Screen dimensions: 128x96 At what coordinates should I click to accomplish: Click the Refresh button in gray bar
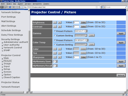pos(121,75)
